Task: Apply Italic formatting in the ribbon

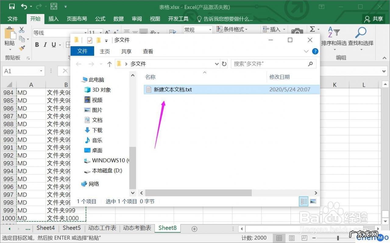Action: click(x=44, y=44)
